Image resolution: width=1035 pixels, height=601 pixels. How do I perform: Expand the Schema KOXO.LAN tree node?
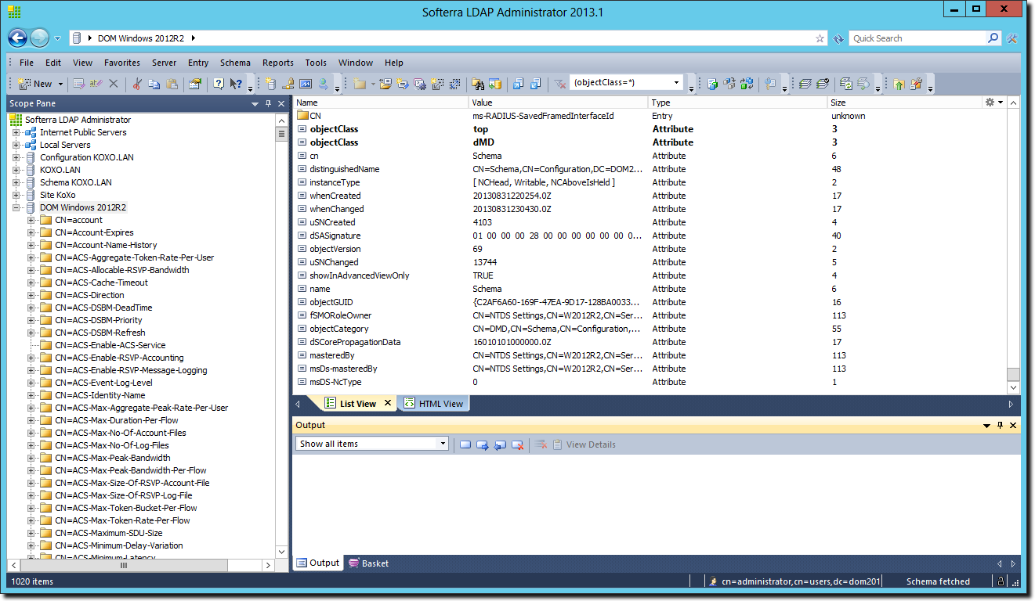tap(16, 182)
